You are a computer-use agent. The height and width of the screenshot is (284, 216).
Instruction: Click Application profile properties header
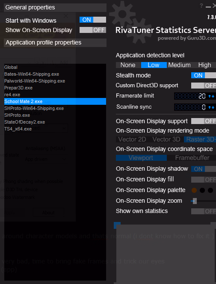pos(55,43)
